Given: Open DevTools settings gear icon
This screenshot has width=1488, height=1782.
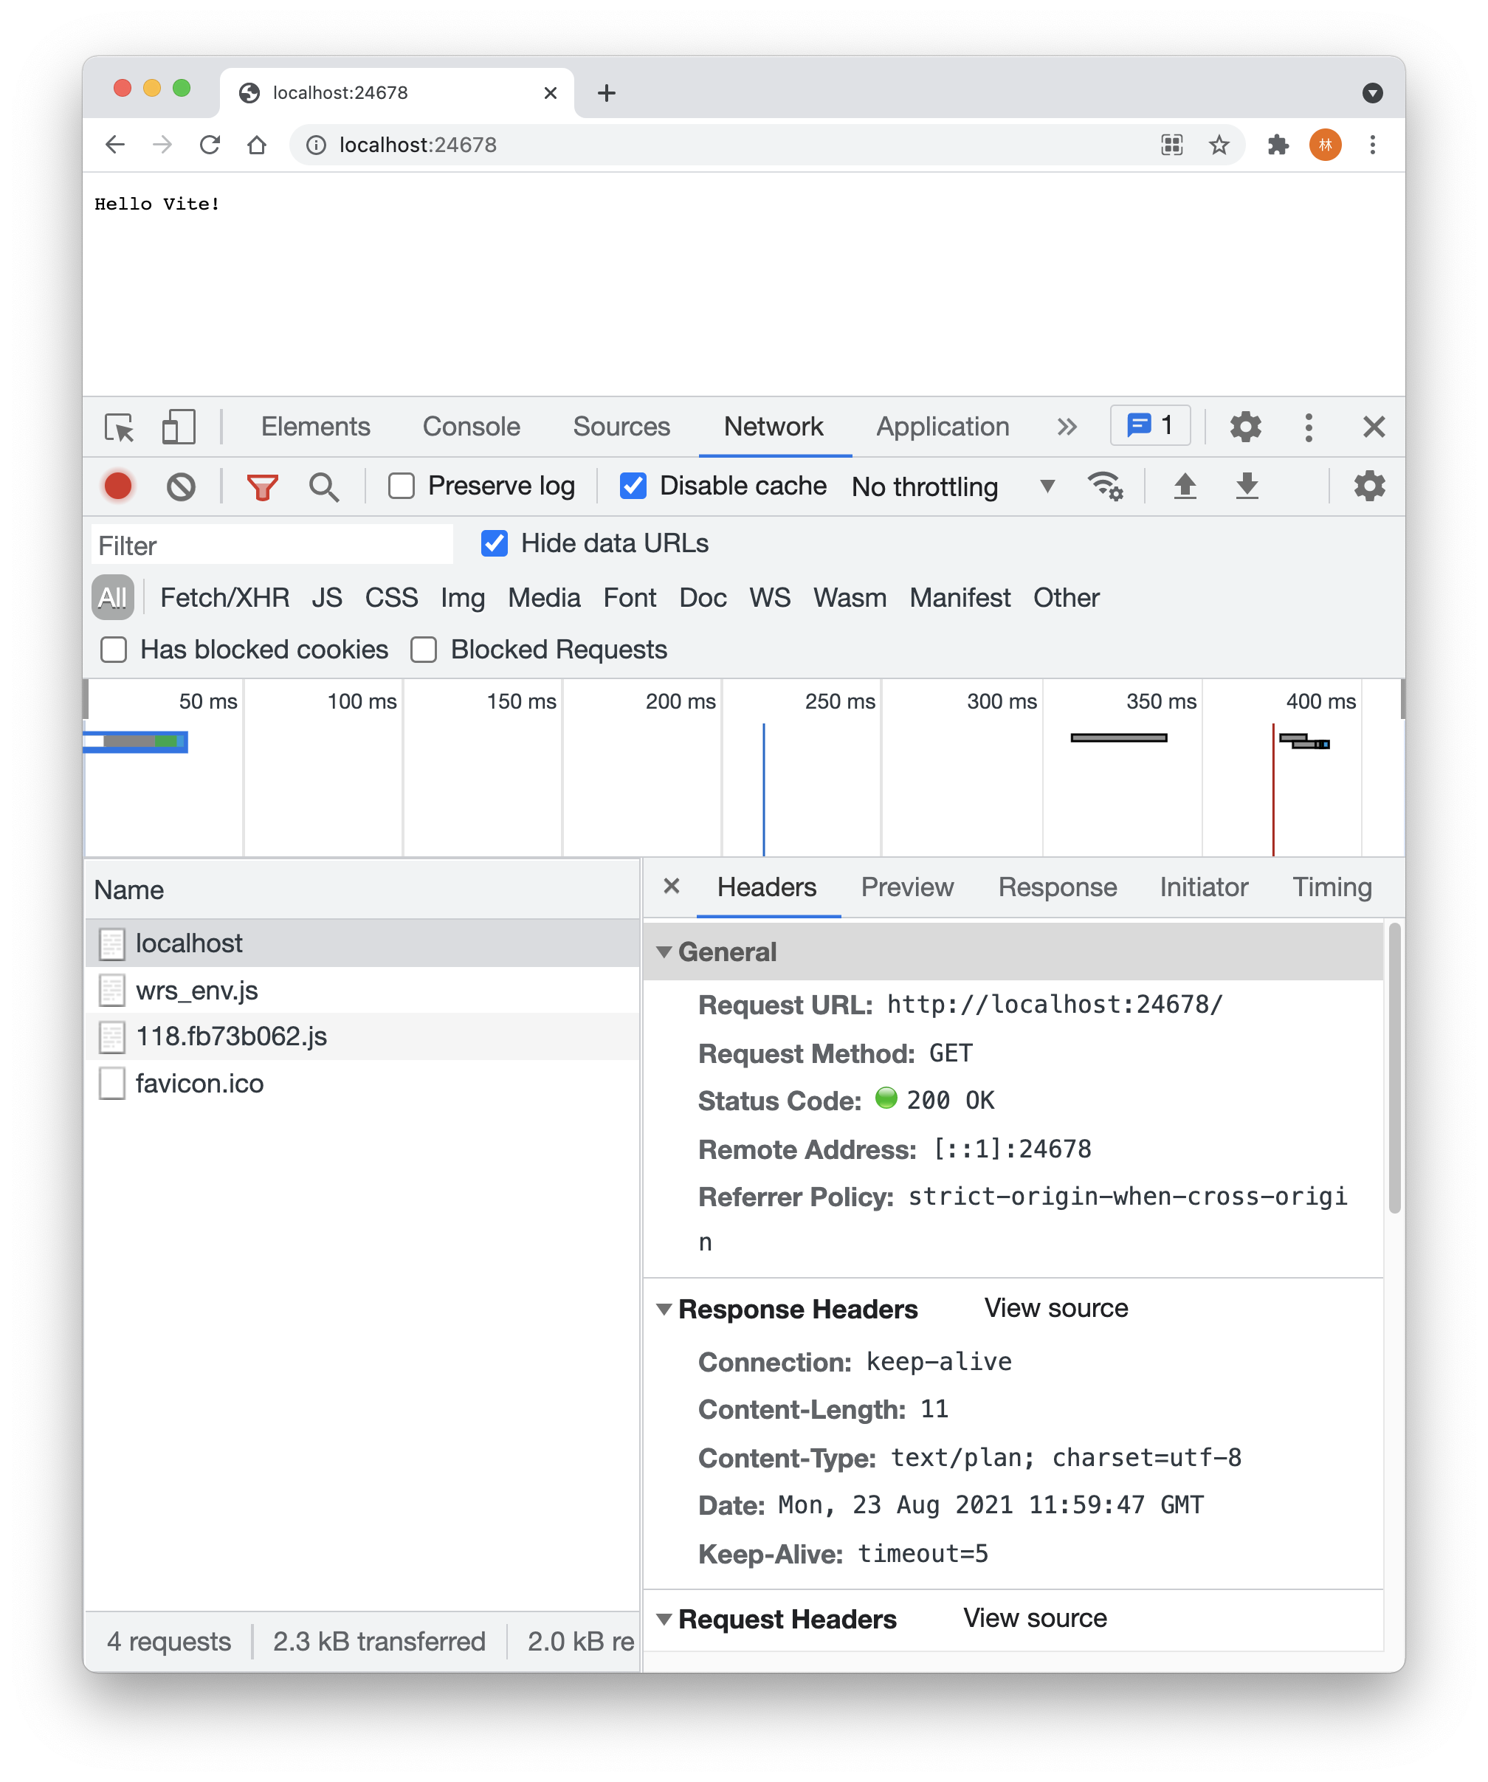Looking at the screenshot, I should 1244,426.
